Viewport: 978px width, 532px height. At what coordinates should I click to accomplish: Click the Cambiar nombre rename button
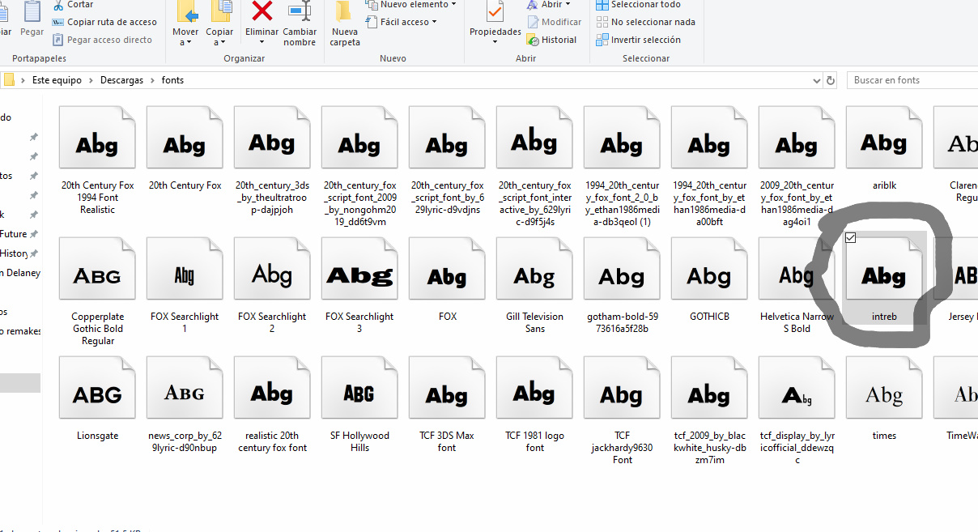tap(300, 23)
